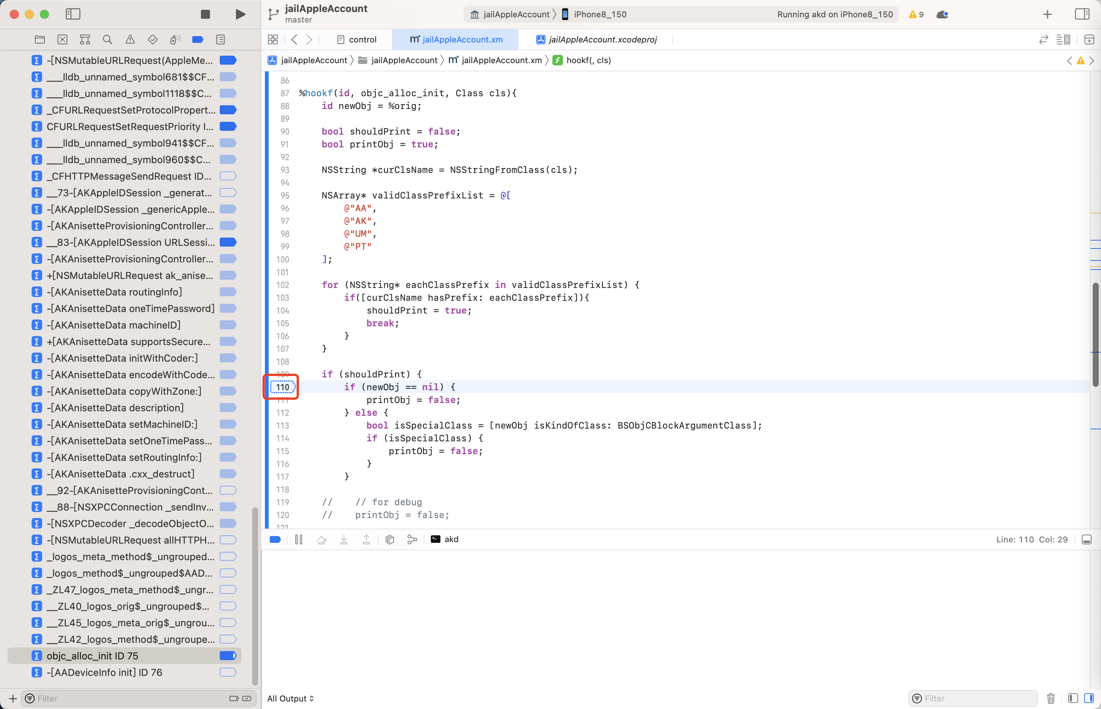
Task: Open Debug Memory Graph
Action: [412, 539]
